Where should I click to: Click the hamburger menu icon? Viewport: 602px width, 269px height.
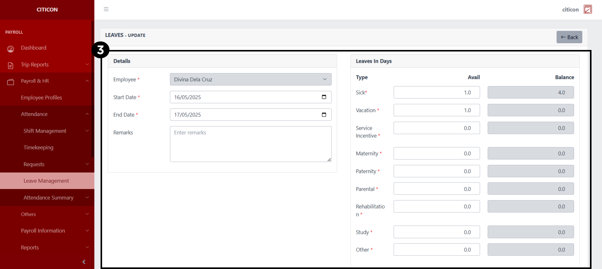click(106, 9)
